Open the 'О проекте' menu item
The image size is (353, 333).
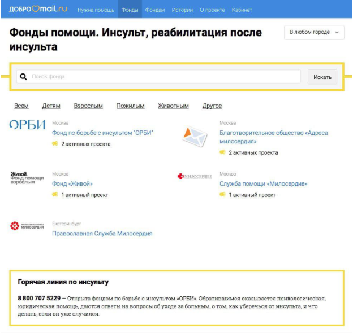(x=212, y=10)
